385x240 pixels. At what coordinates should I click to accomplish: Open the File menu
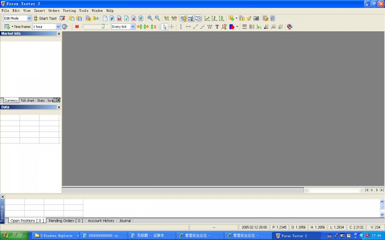pyautogui.click(x=5, y=11)
